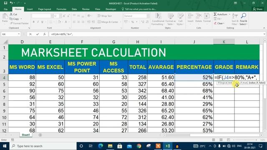This screenshot has height=150, width=267.
Task: Toggle Italic formatting
Action: coord(38,22)
